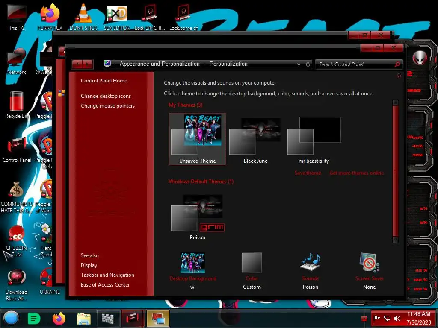This screenshot has width=438, height=328.
Task: Click the themes list scrollbar track
Action: click(x=395, y=171)
